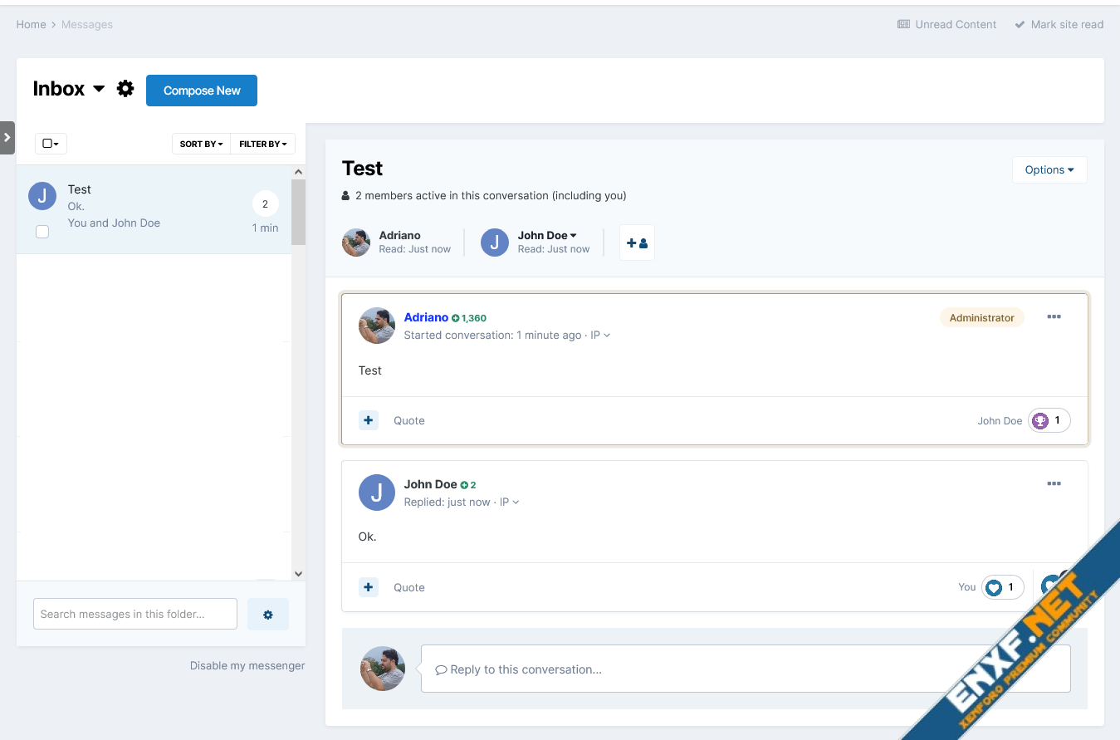Expand the conversation Options dropdown

(1049, 169)
